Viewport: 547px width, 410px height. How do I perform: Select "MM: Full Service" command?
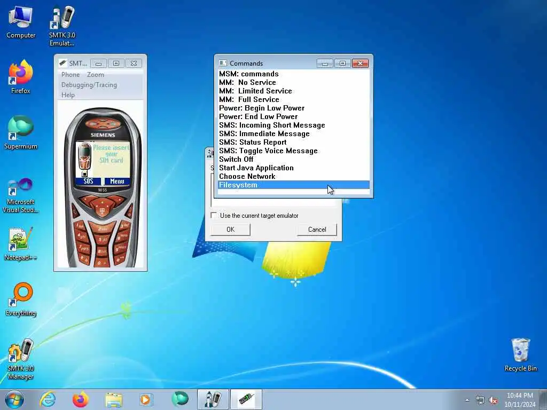coord(294,99)
